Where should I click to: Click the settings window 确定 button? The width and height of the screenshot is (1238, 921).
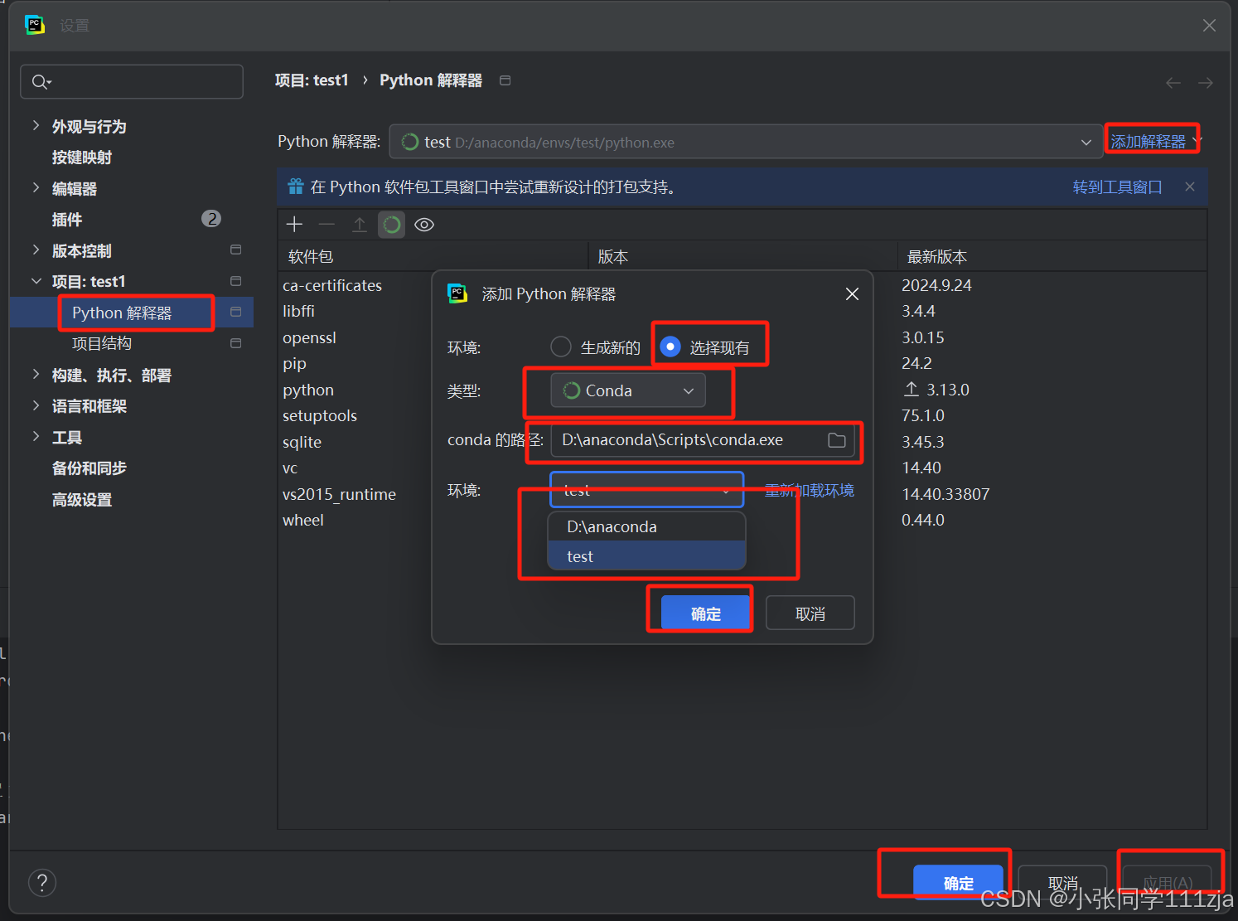tap(958, 883)
